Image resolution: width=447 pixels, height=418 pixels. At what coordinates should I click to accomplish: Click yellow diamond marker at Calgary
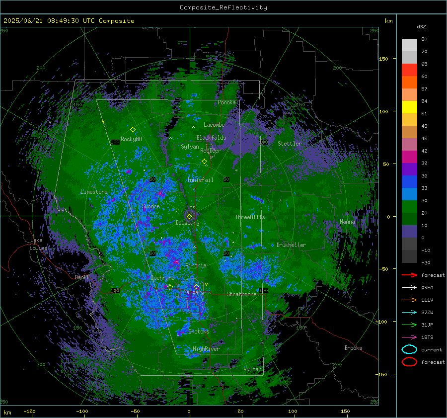click(196, 286)
